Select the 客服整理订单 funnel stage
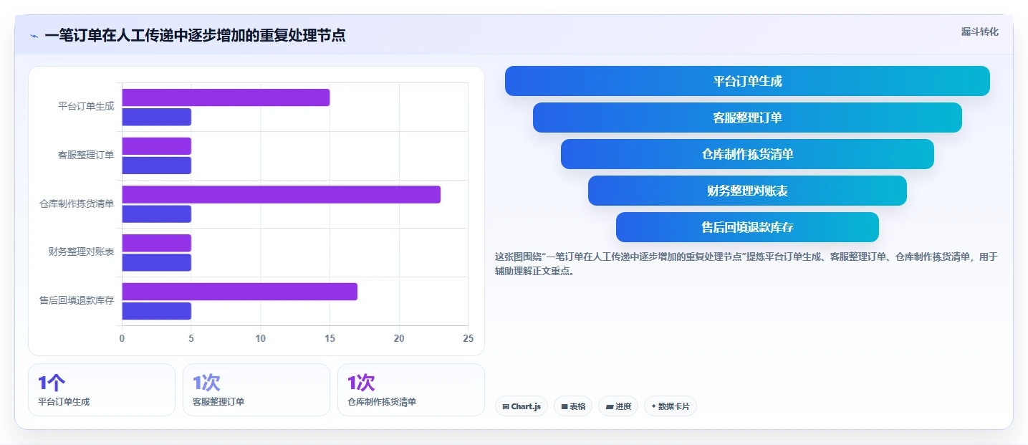Image resolution: width=1028 pixels, height=445 pixels. click(x=747, y=118)
